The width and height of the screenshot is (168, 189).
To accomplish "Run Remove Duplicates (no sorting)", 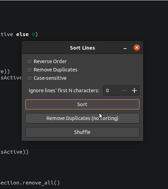I will point(82,118).
